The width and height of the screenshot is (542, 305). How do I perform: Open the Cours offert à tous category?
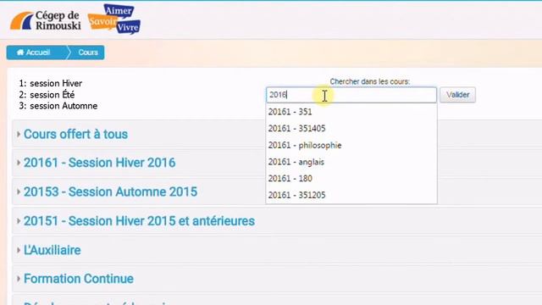pyautogui.click(x=75, y=134)
